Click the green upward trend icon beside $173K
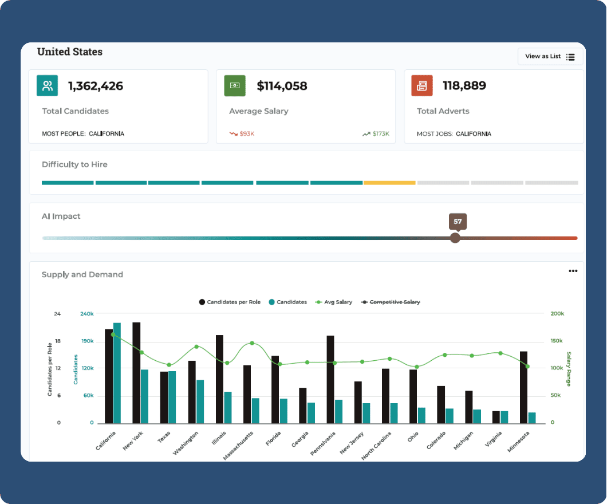607x504 pixels. pyautogui.click(x=366, y=134)
